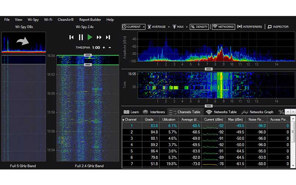The height and width of the screenshot is (185, 296).
Task: Click channels table scrollbar down arrow
Action: (x=293, y=166)
